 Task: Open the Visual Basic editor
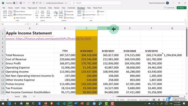click(x=5, y=14)
